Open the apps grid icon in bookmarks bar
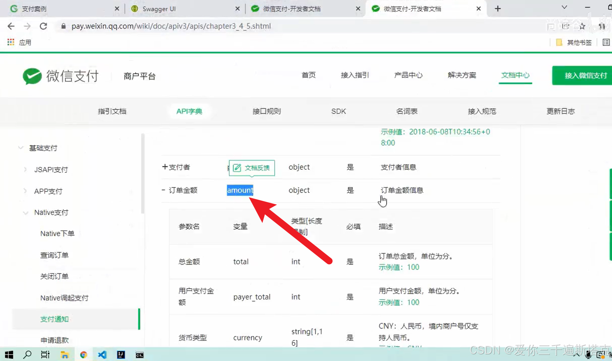The width and height of the screenshot is (612, 361). pyautogui.click(x=11, y=42)
